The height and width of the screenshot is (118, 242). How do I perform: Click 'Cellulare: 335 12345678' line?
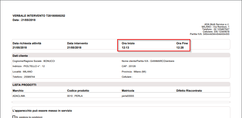(216, 32)
